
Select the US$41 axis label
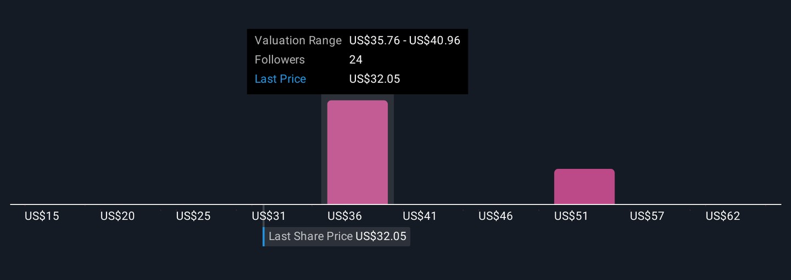(420, 216)
